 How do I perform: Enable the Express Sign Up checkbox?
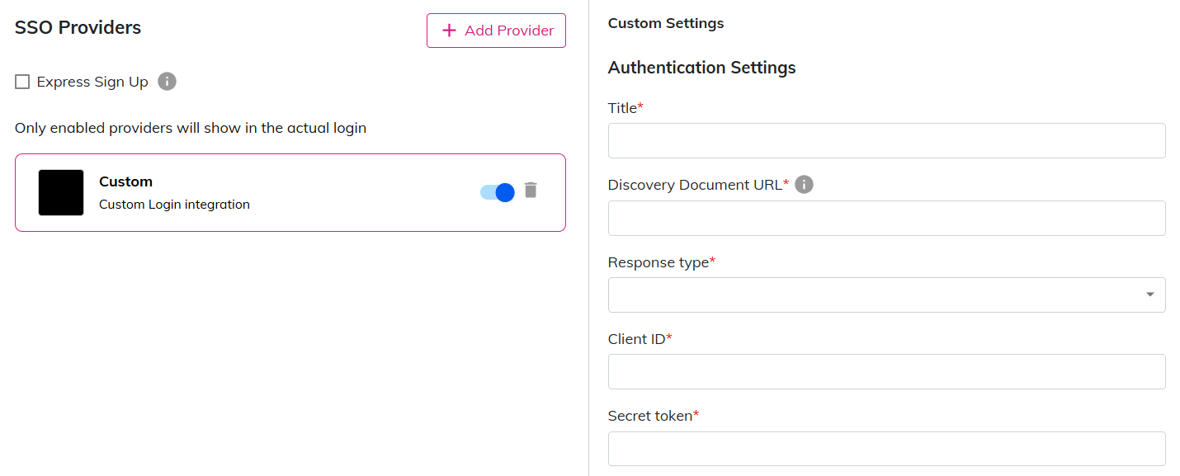click(22, 82)
